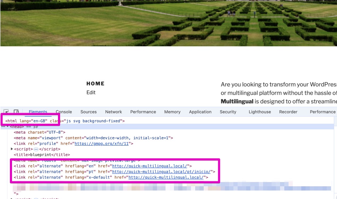The width and height of the screenshot is (337, 199).
Task: Click the script ellipsis expand button
Action: pyautogui.click(x=36, y=149)
